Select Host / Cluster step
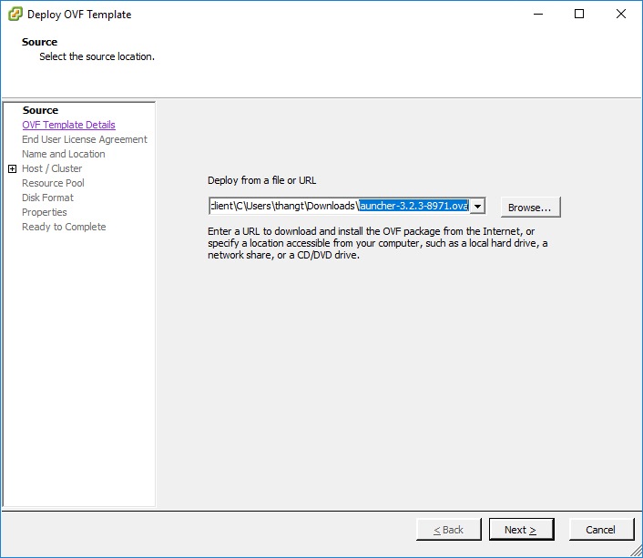 pyautogui.click(x=52, y=168)
